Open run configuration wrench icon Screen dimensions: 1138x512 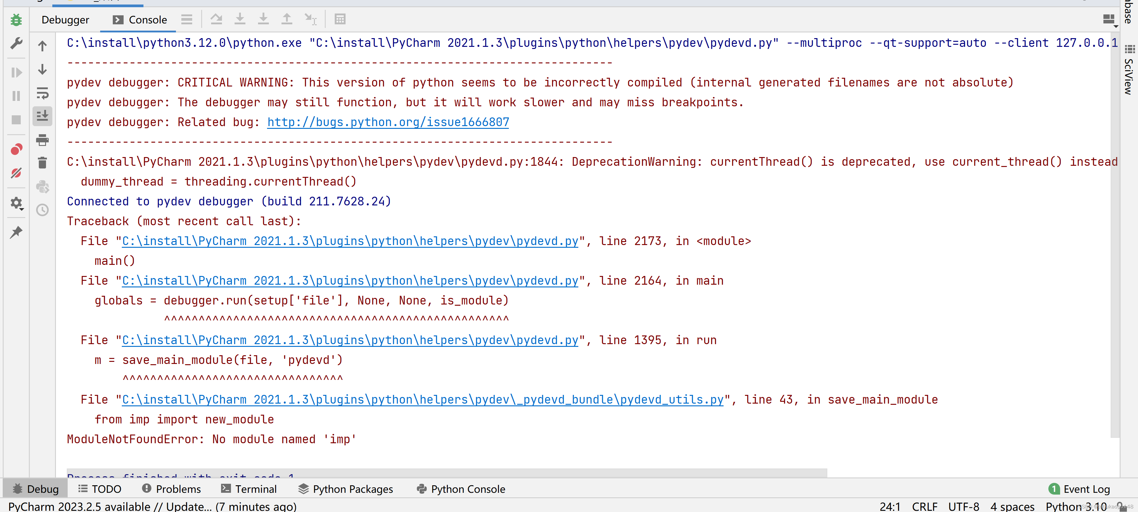coord(16,43)
